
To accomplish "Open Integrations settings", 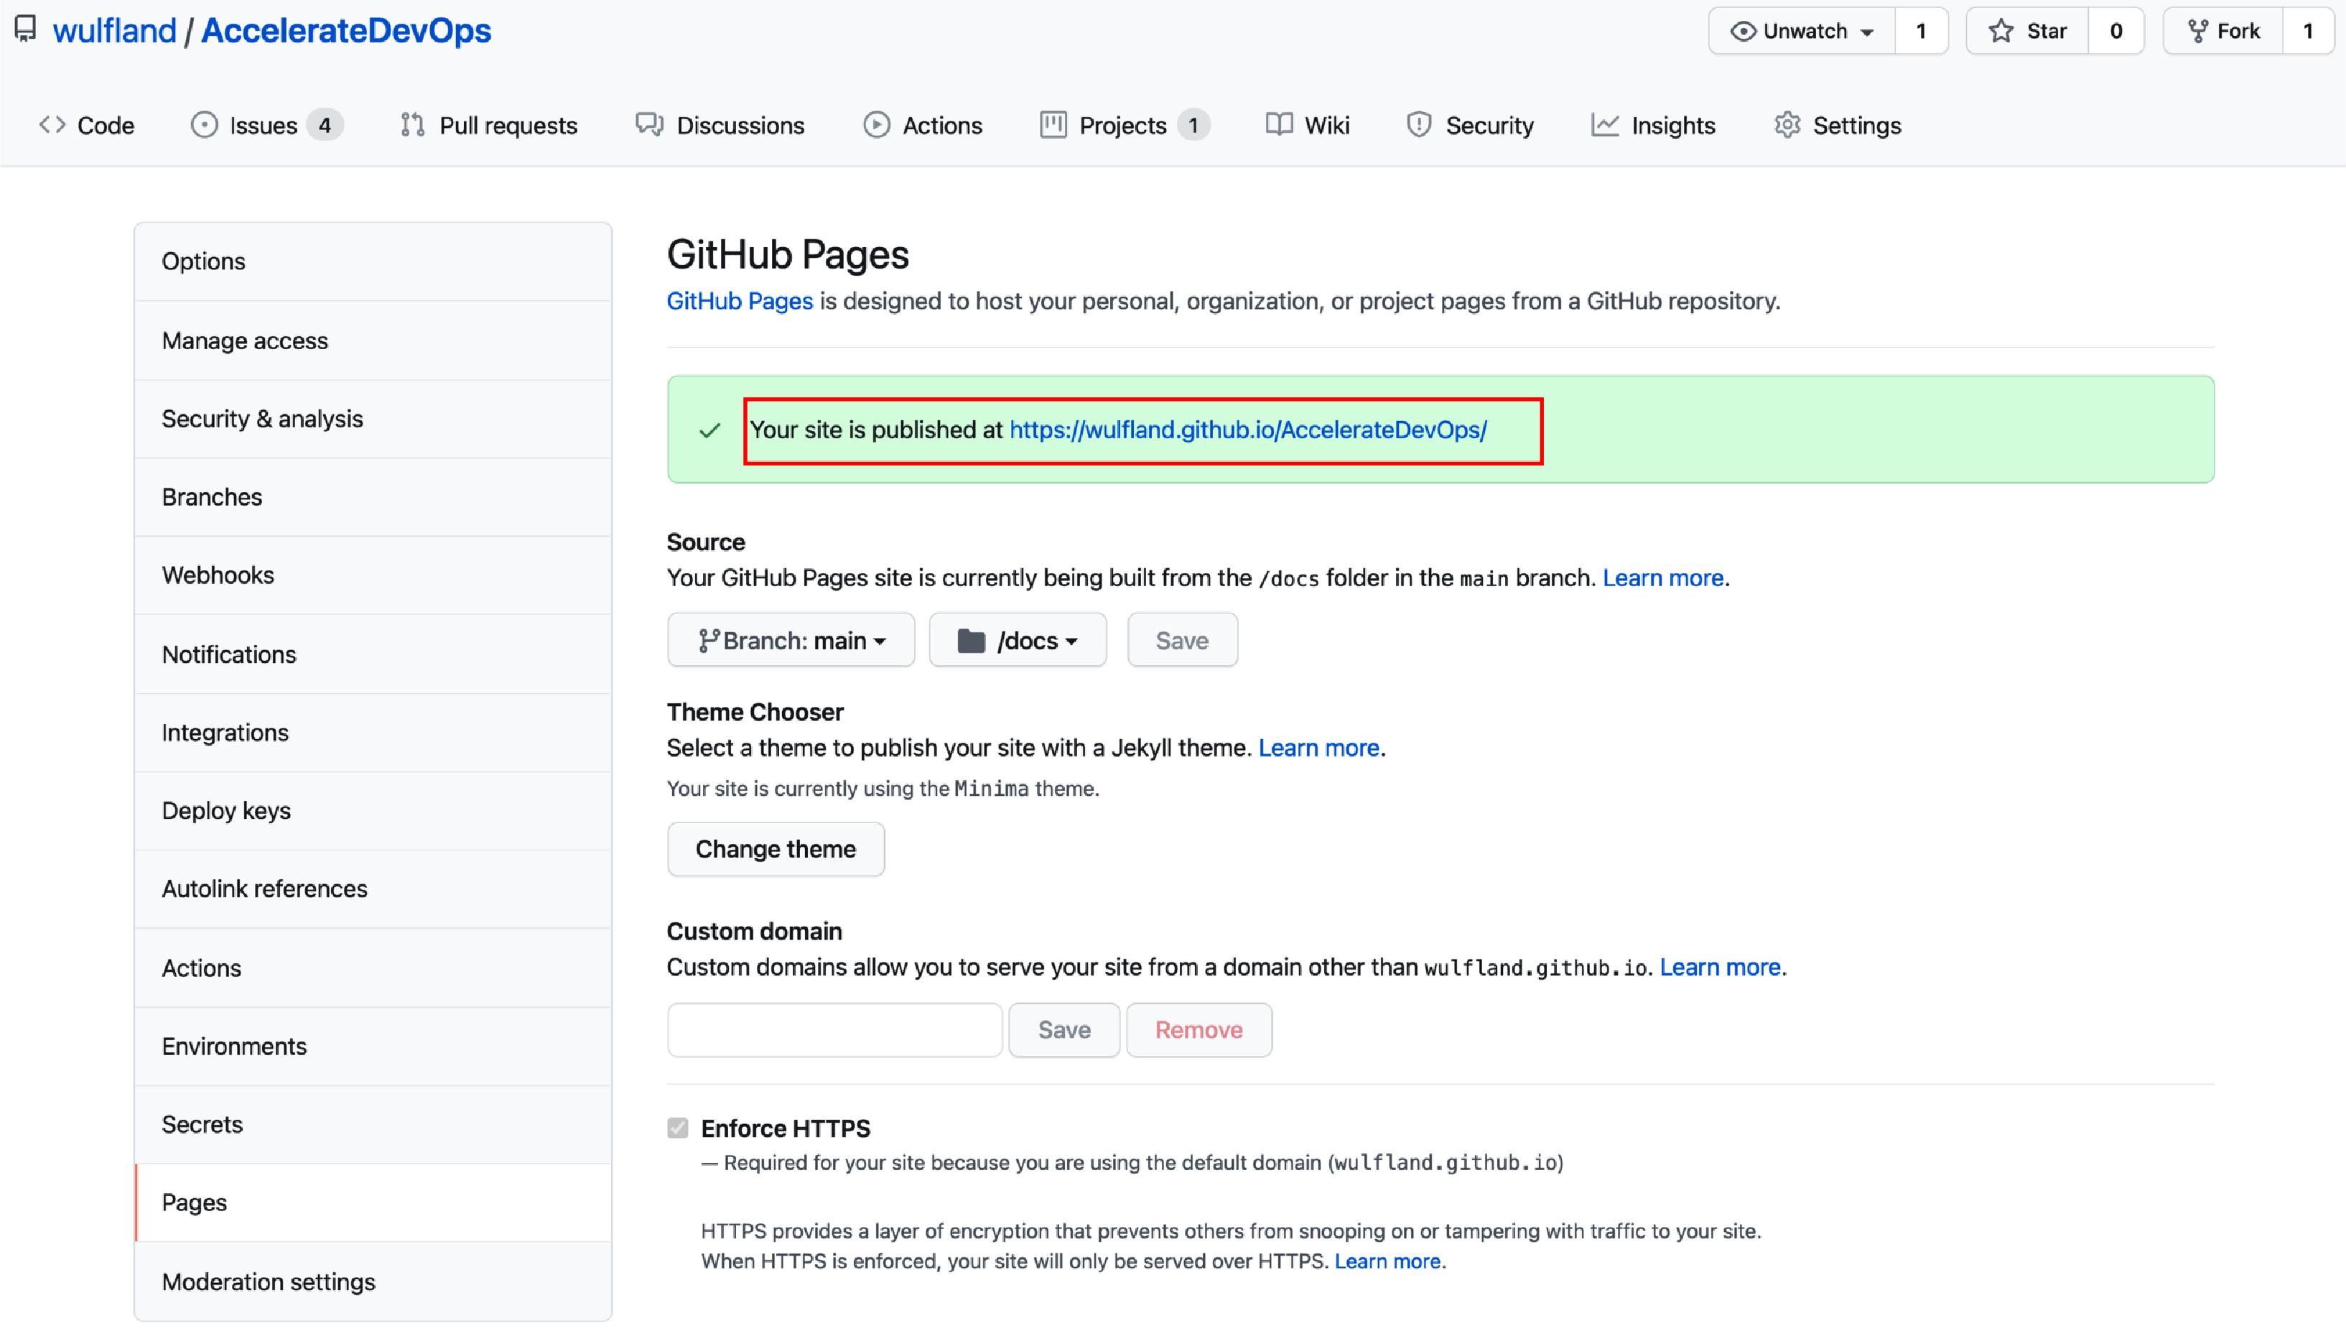I will [373, 732].
